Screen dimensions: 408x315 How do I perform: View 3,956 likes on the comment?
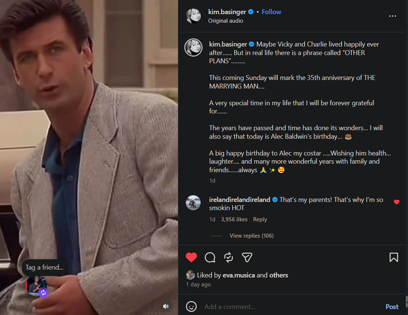click(234, 219)
